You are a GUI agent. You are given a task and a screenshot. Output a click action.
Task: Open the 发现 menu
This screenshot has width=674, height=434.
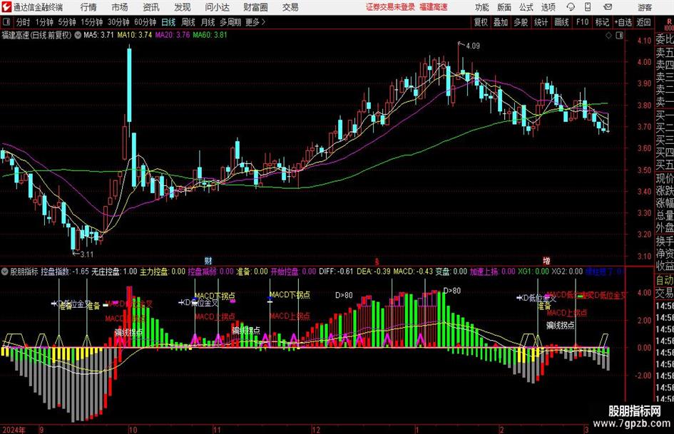(183, 7)
